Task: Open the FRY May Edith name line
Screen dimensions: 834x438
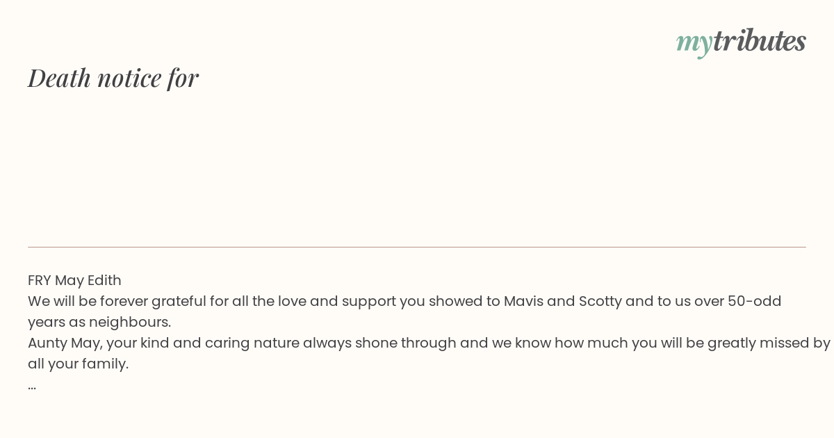Action: [74, 280]
